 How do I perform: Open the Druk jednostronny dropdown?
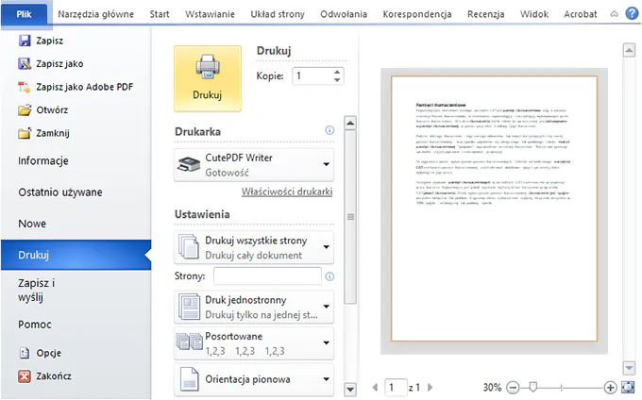click(x=254, y=307)
